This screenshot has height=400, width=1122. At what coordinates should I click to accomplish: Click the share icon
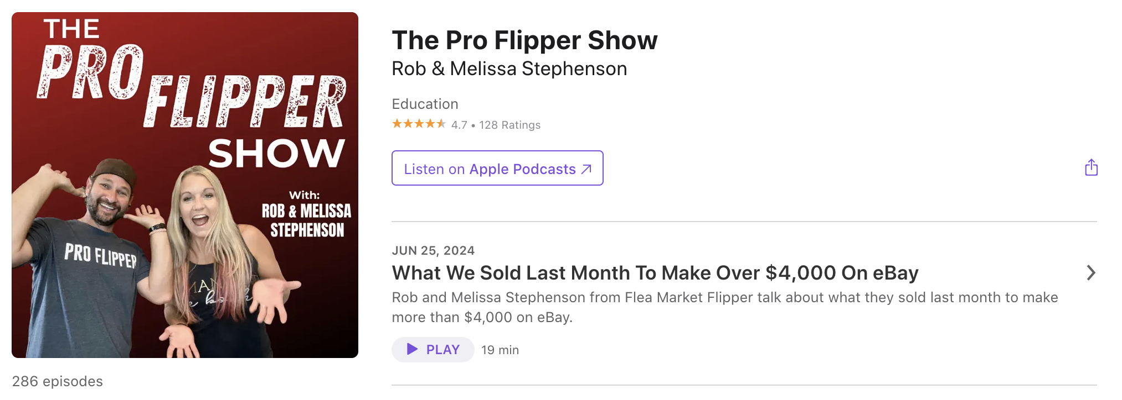pos(1091,166)
